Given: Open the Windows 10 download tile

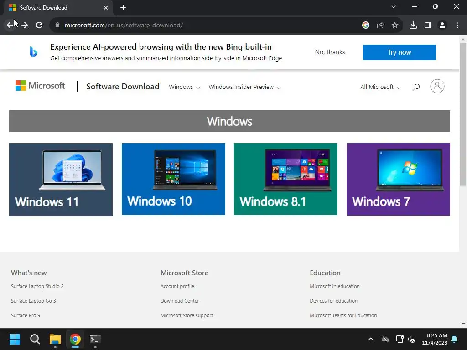Looking at the screenshot, I should pos(173,179).
